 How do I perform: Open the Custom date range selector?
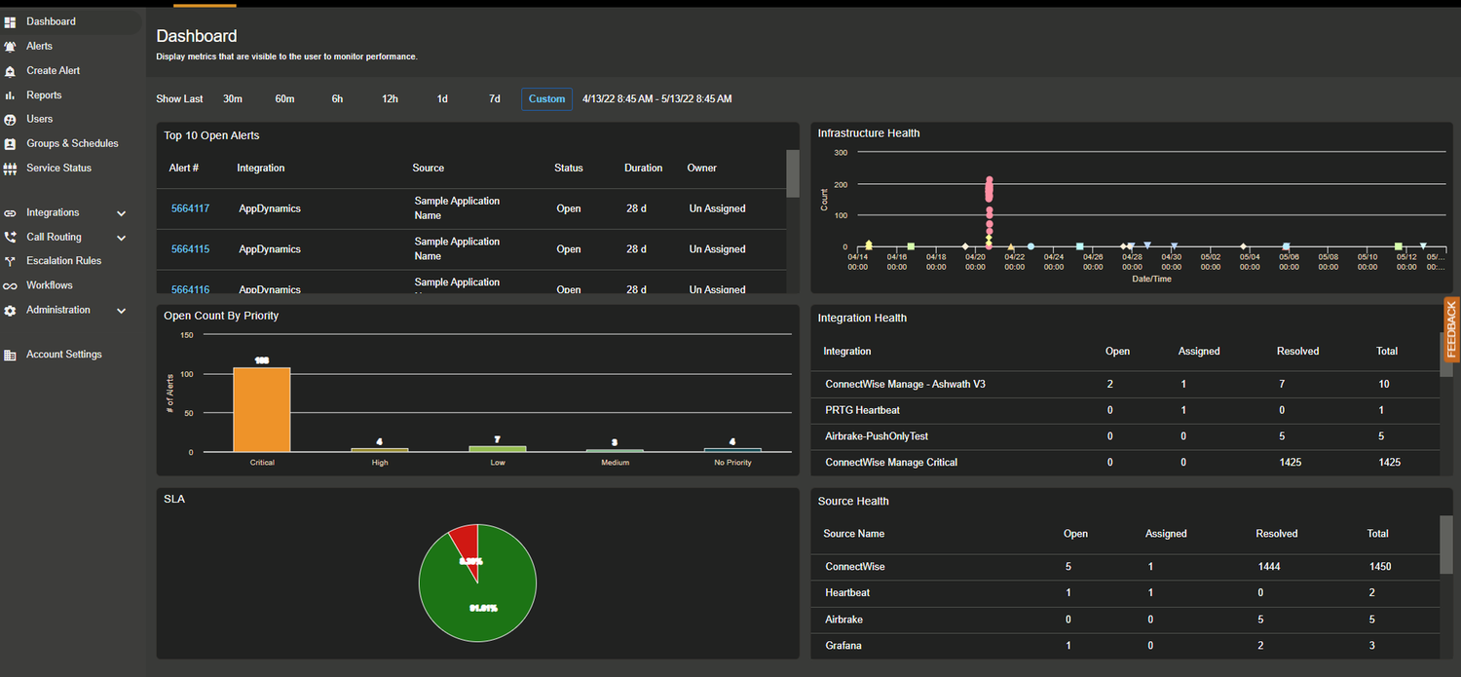pos(546,98)
